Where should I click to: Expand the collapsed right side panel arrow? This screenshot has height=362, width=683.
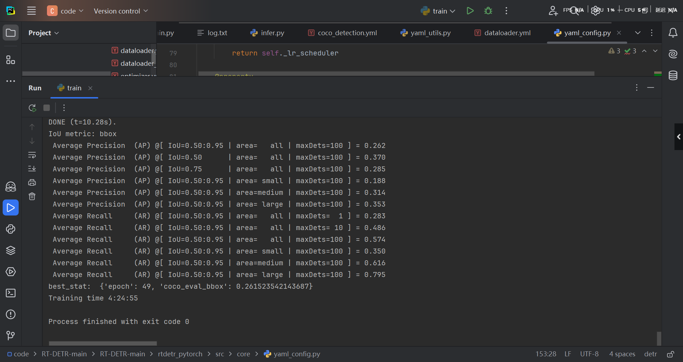pos(679,137)
